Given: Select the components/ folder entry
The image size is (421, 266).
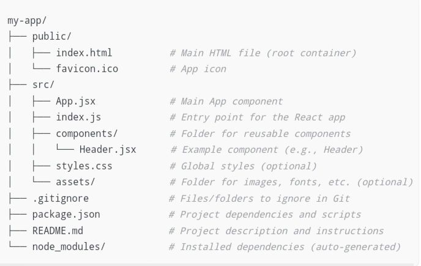Looking at the screenshot, I should click(x=87, y=133).
